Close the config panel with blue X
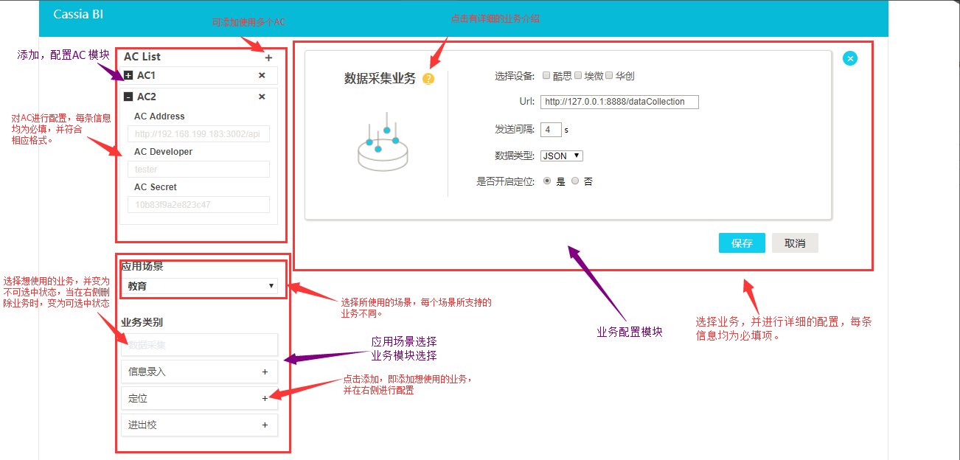 tap(850, 58)
